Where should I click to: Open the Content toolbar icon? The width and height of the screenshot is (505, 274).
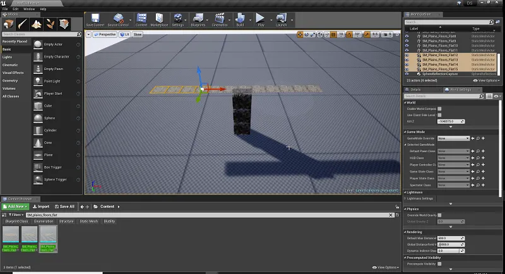tap(141, 20)
